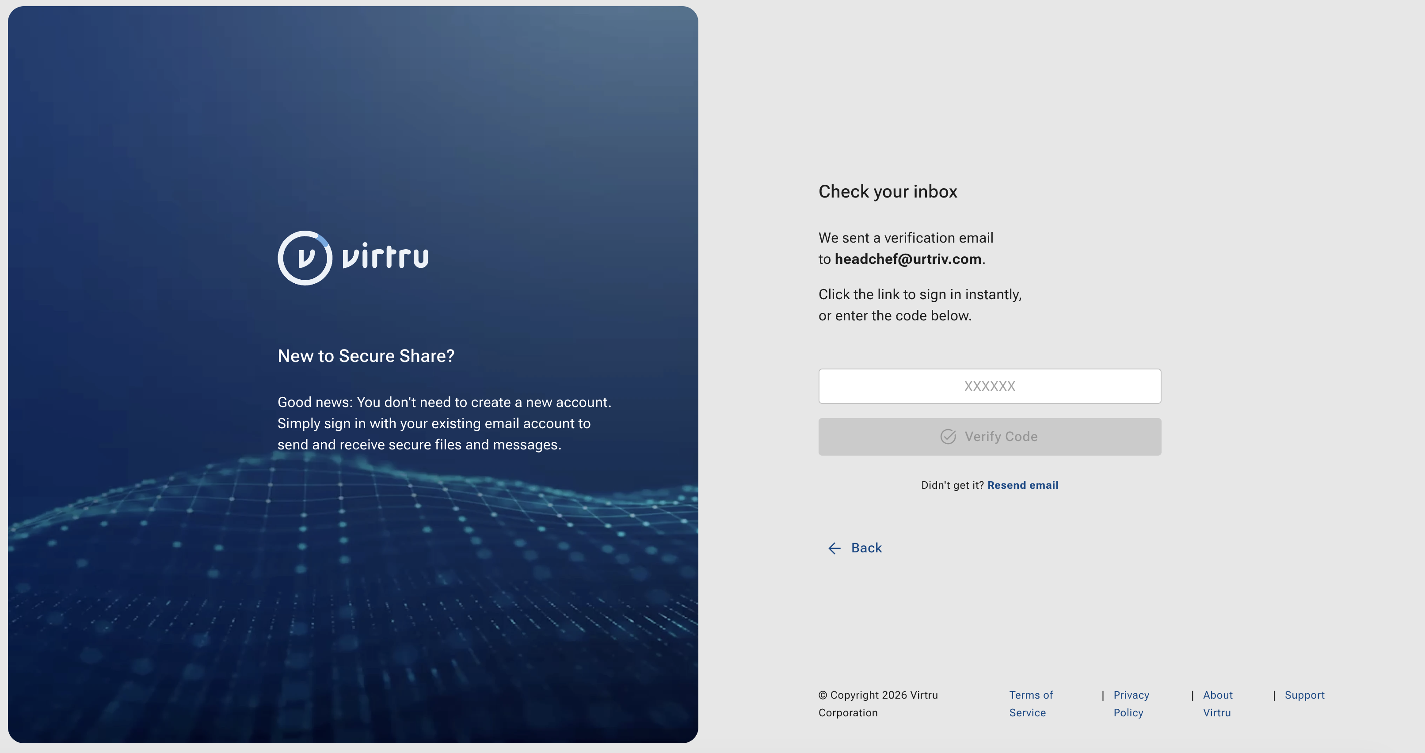Screen dimensions: 1425x753
Task: Click the headchef@urtriv.com email address text
Action: (x=908, y=259)
